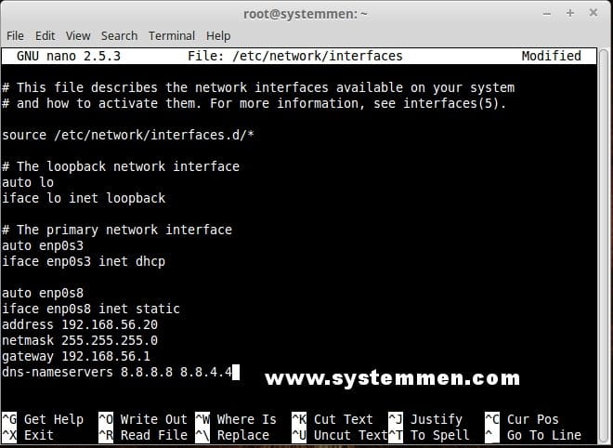
Task: Click the '^\ Replace' shortcut
Action: (x=232, y=435)
